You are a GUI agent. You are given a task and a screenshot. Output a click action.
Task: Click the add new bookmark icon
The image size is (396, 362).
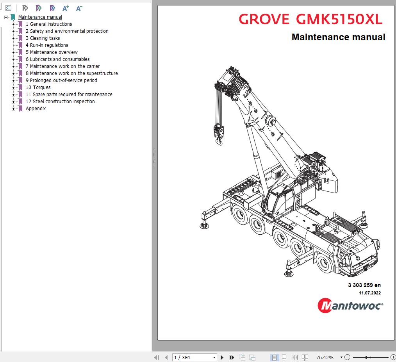click(x=38, y=8)
